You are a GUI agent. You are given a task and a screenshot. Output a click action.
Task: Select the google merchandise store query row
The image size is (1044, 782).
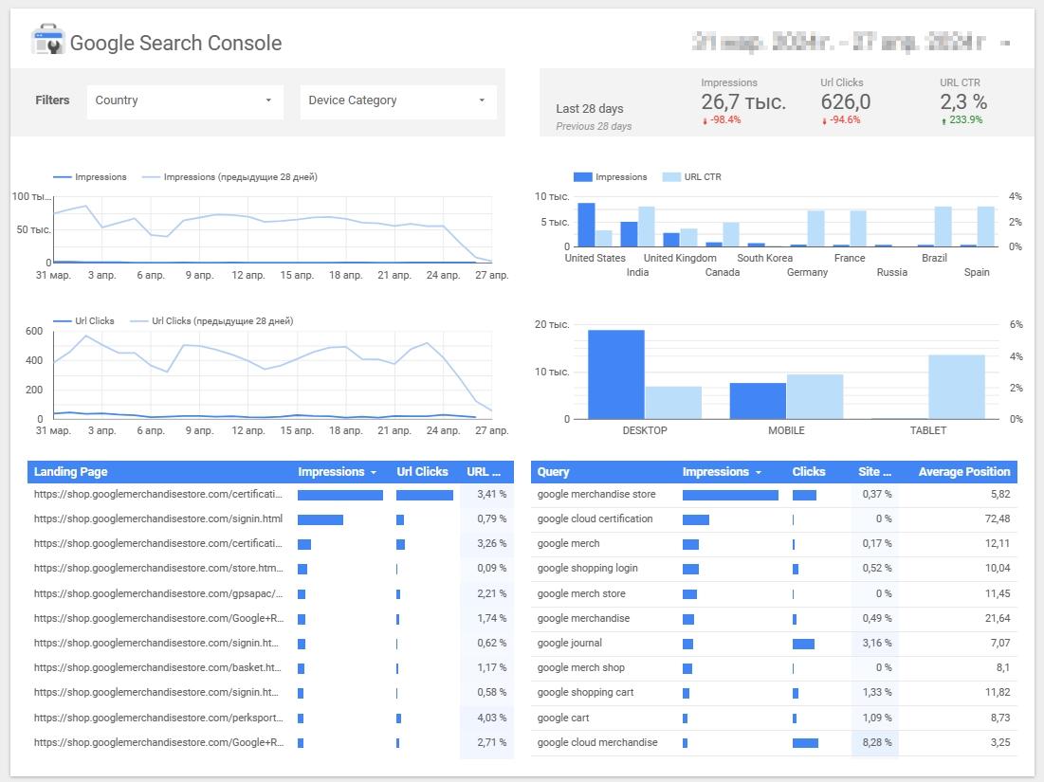(x=596, y=494)
